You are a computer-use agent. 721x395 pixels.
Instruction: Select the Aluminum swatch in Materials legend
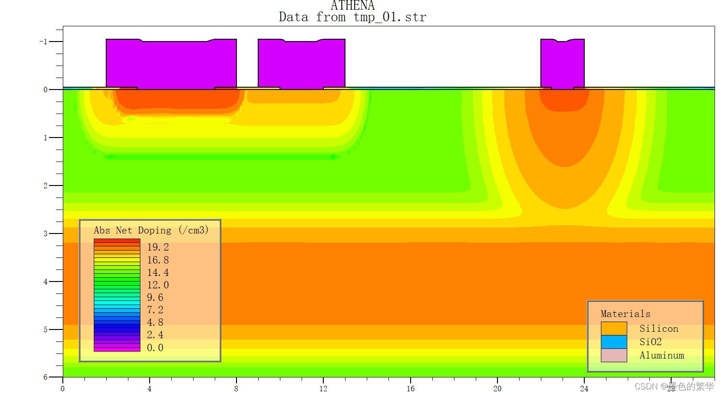pyautogui.click(x=614, y=355)
